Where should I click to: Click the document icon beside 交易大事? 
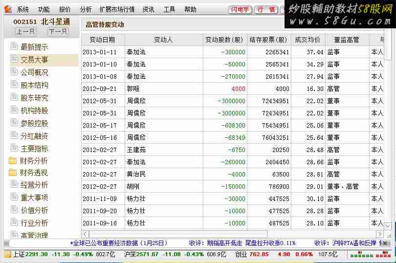(14, 59)
